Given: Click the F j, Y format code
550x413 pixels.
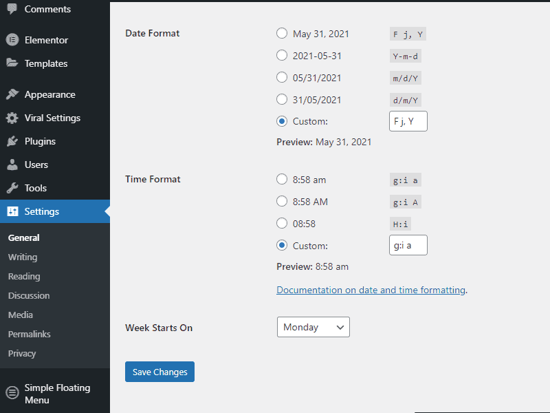Looking at the screenshot, I should click(408, 34).
